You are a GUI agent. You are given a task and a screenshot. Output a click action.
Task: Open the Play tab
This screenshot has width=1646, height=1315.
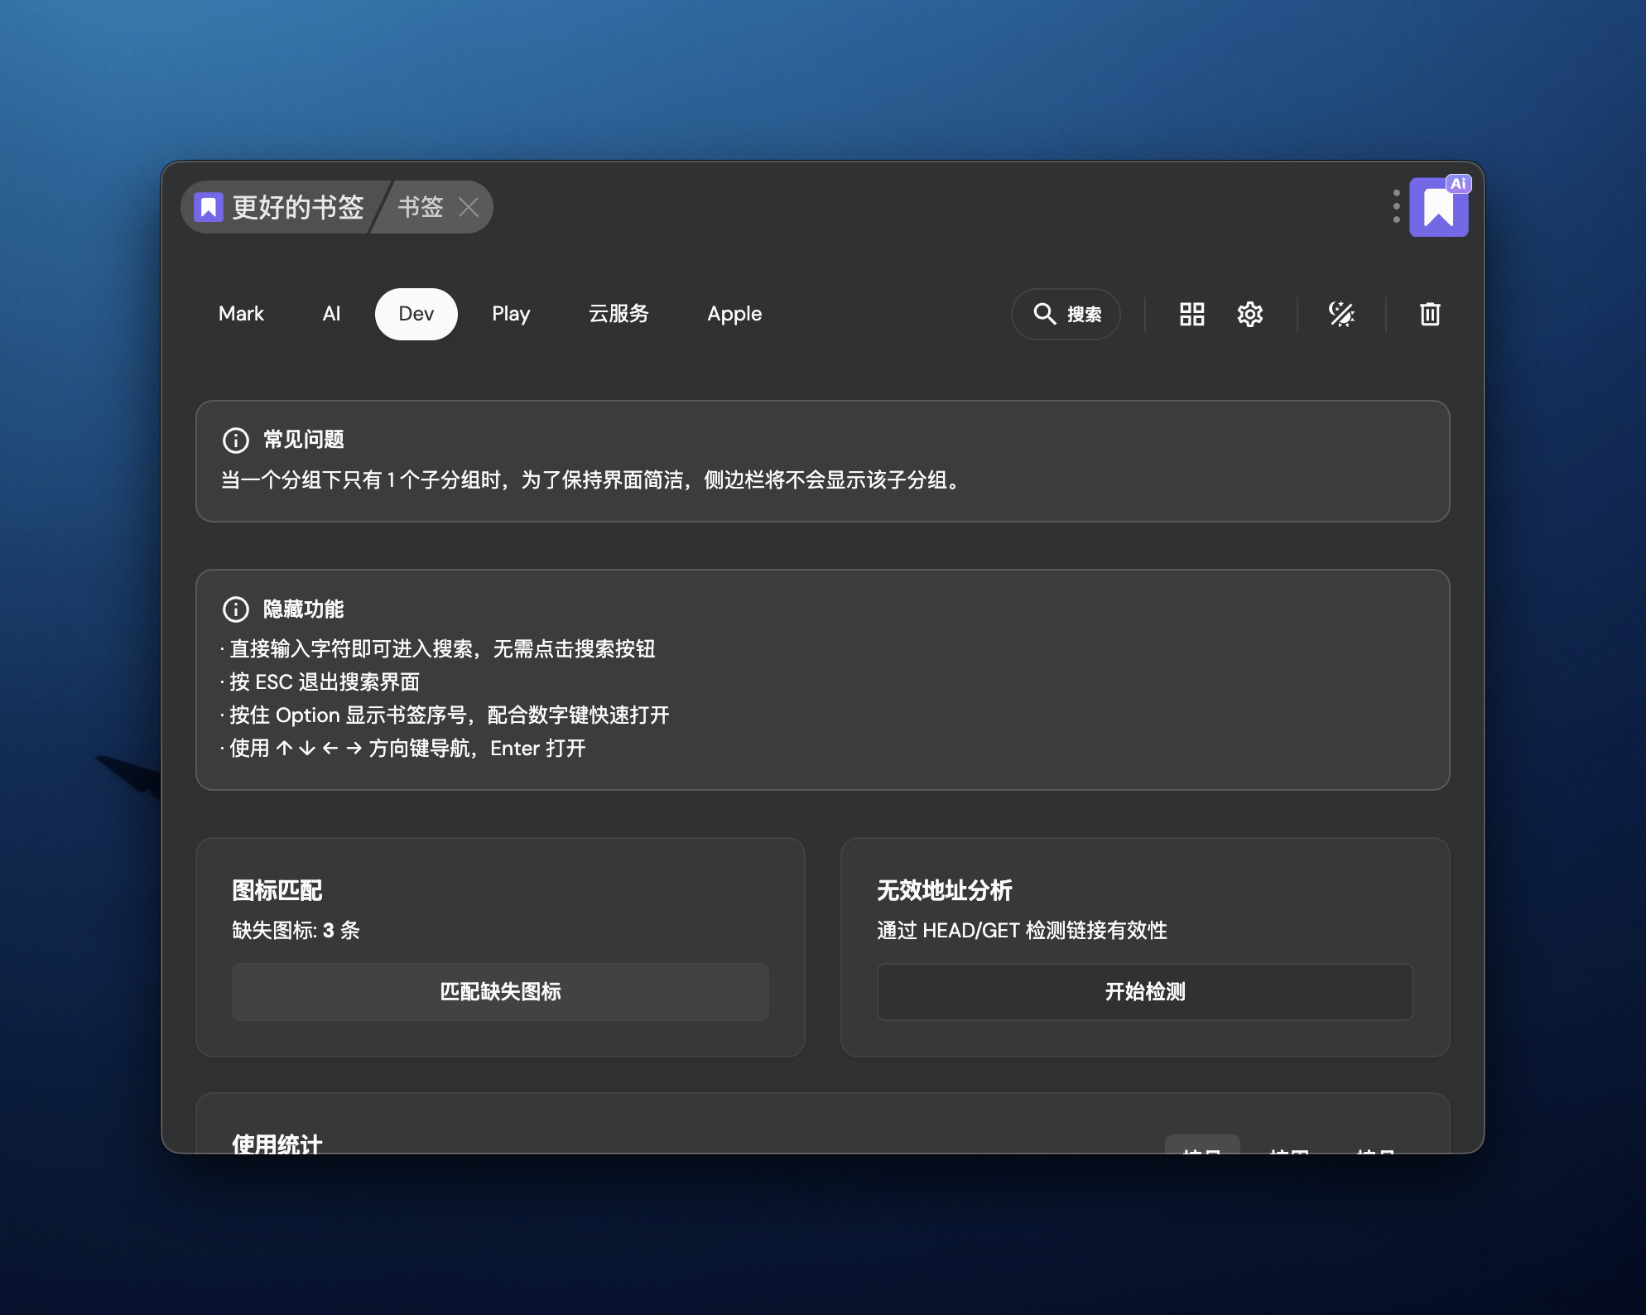click(x=510, y=314)
